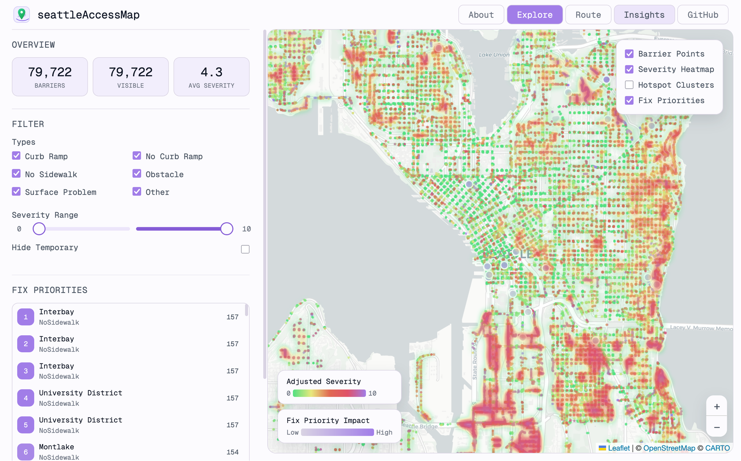Click badge 4 next to University District

[x=25, y=398]
